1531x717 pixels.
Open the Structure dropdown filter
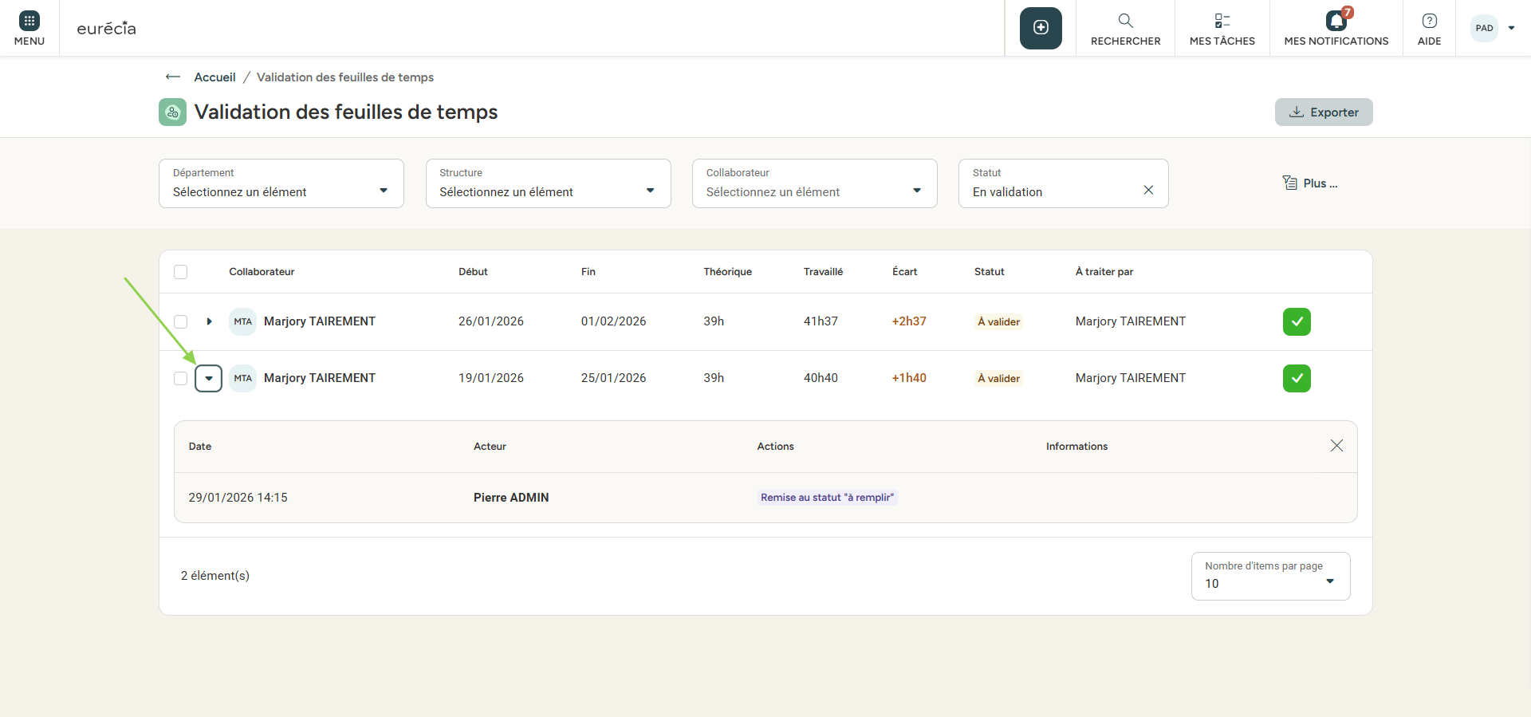pos(548,183)
